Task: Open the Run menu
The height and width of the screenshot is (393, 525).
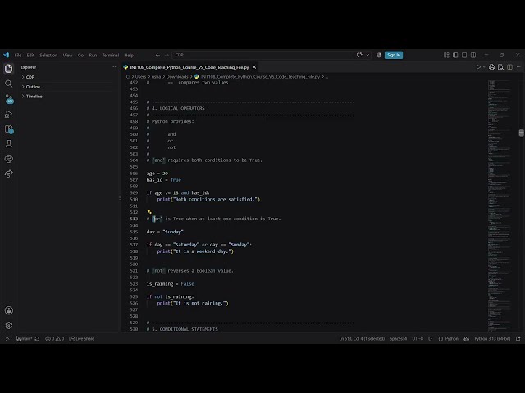Action: (93, 55)
